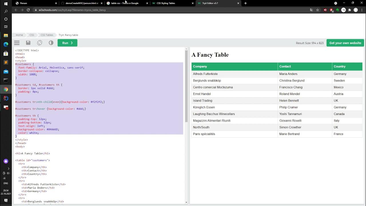Click the code editor vertical scrollbar
This screenshot has height=206, width=366.
[x=186, y=86]
